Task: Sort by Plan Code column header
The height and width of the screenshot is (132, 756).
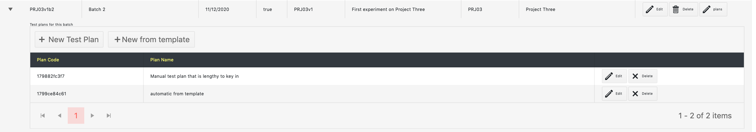Action: coord(48,60)
